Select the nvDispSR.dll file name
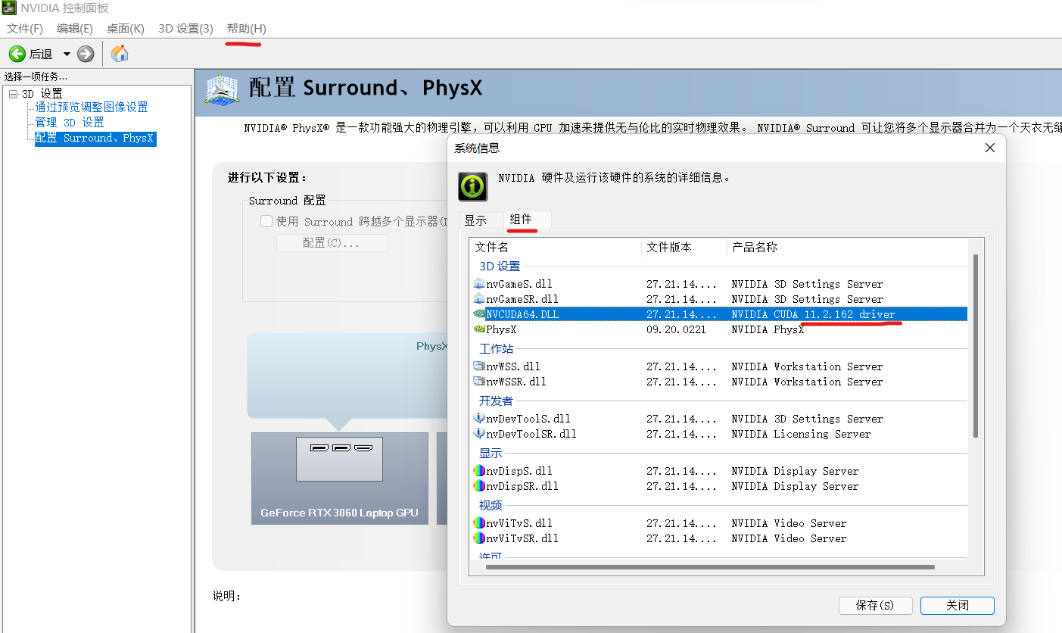The height and width of the screenshot is (633, 1062). point(522,486)
